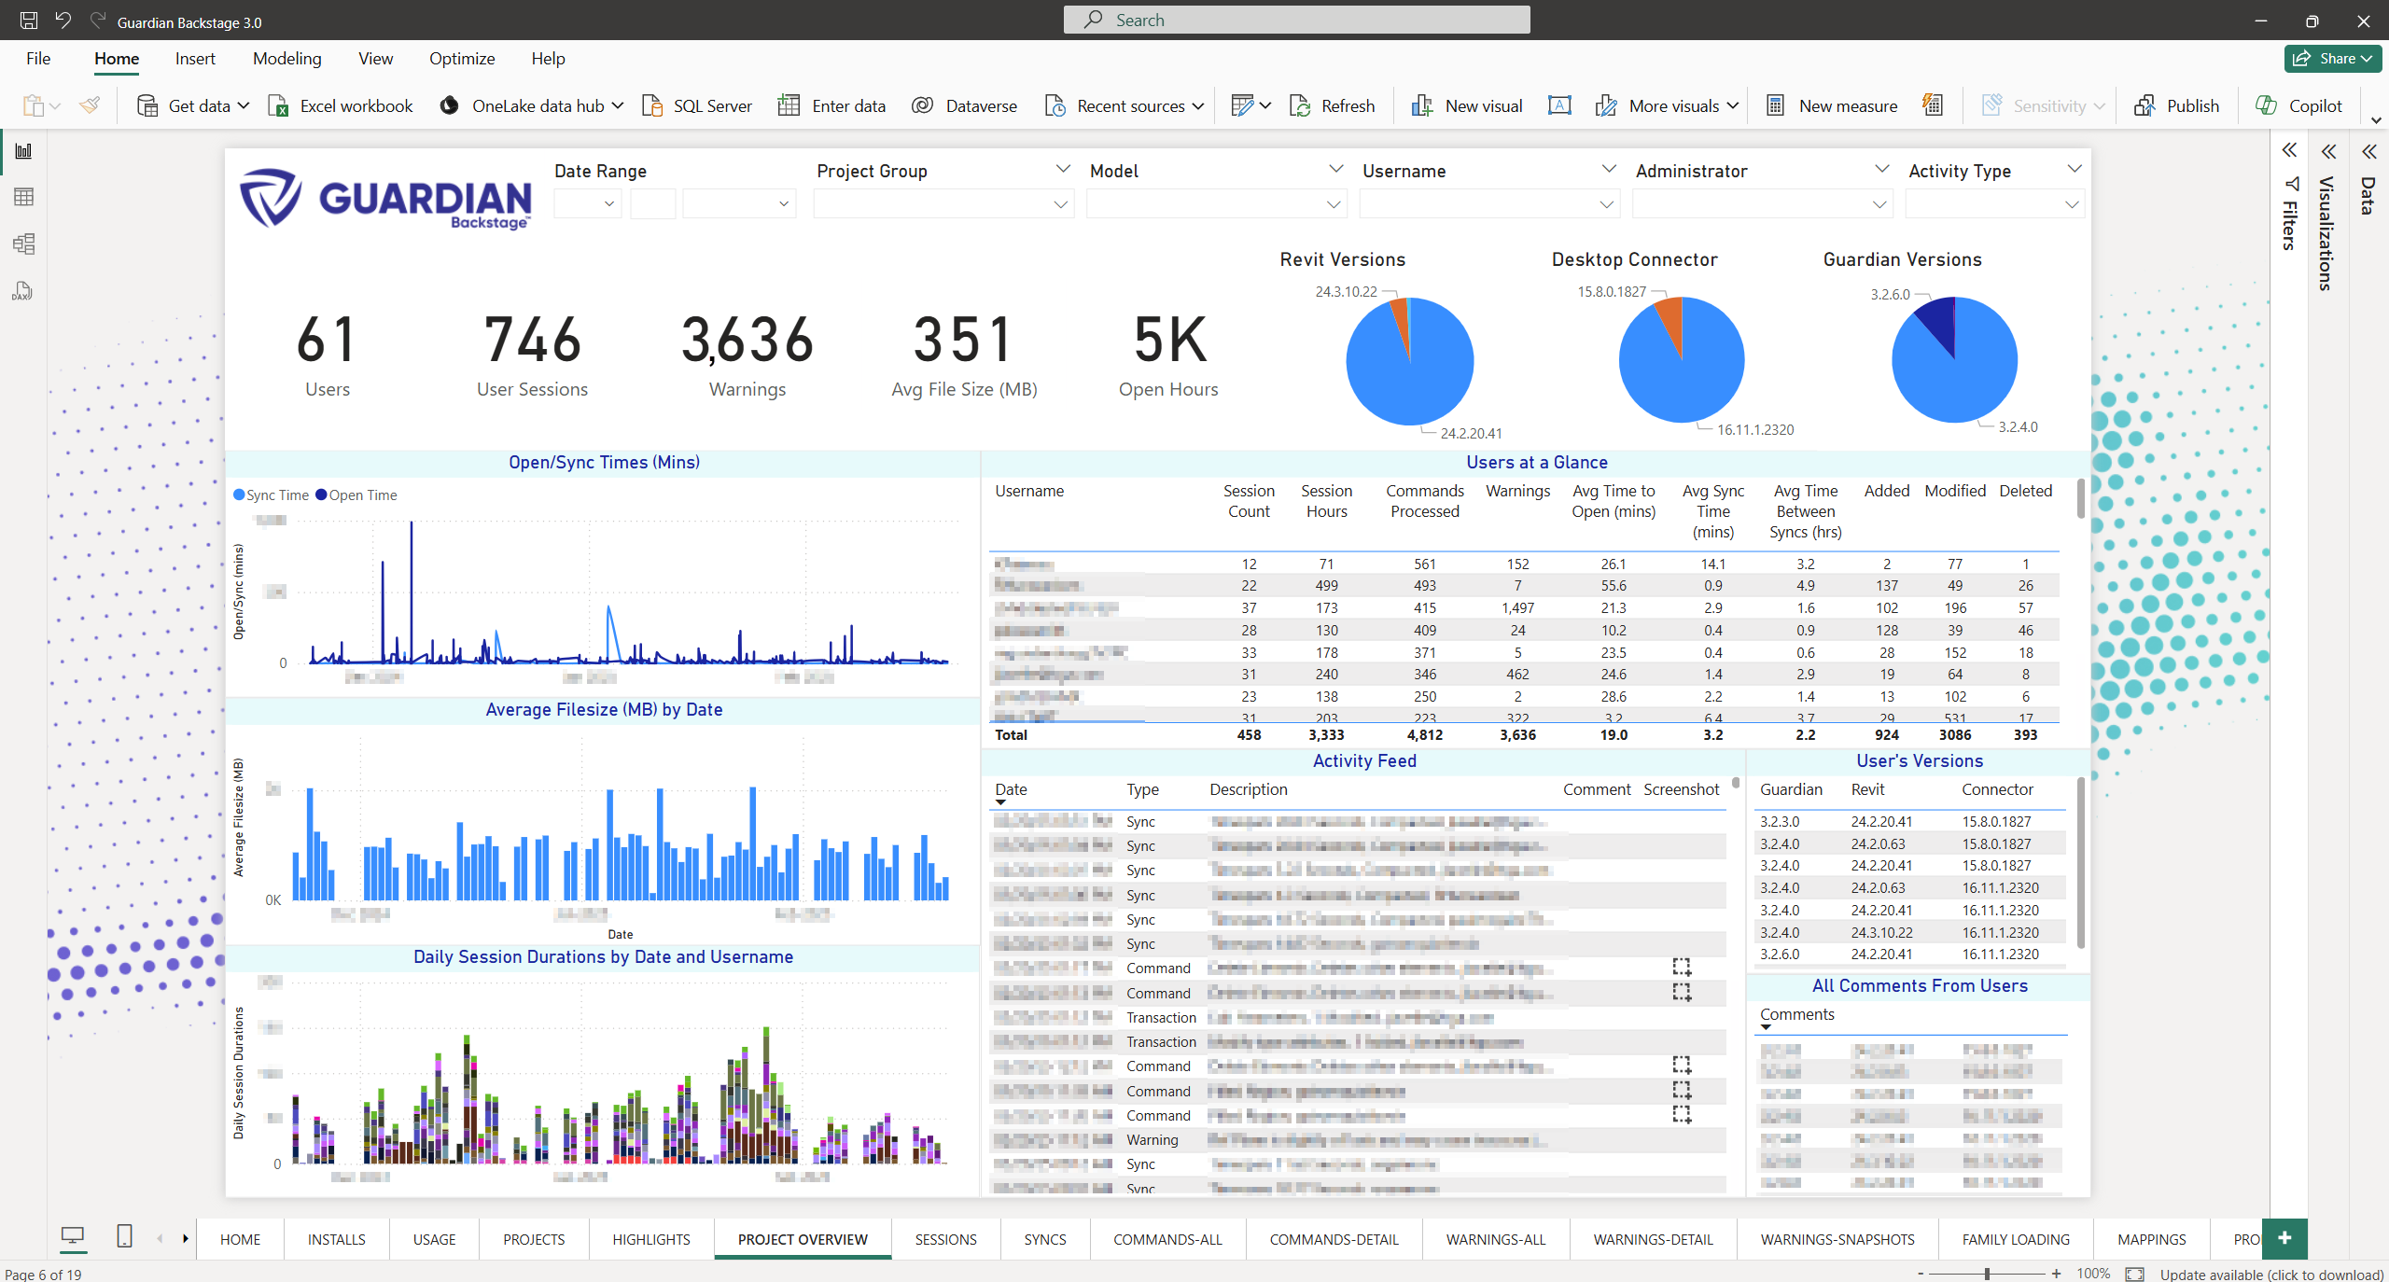Open the Modeling ribbon tab
This screenshot has width=2389, height=1282.
[x=286, y=59]
